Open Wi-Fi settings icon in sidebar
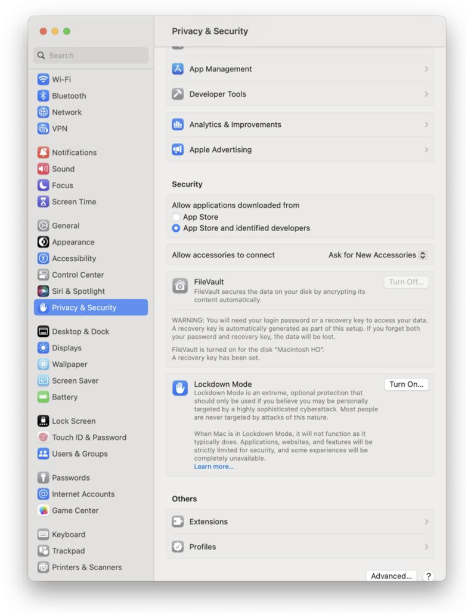466x613 pixels. pos(43,80)
